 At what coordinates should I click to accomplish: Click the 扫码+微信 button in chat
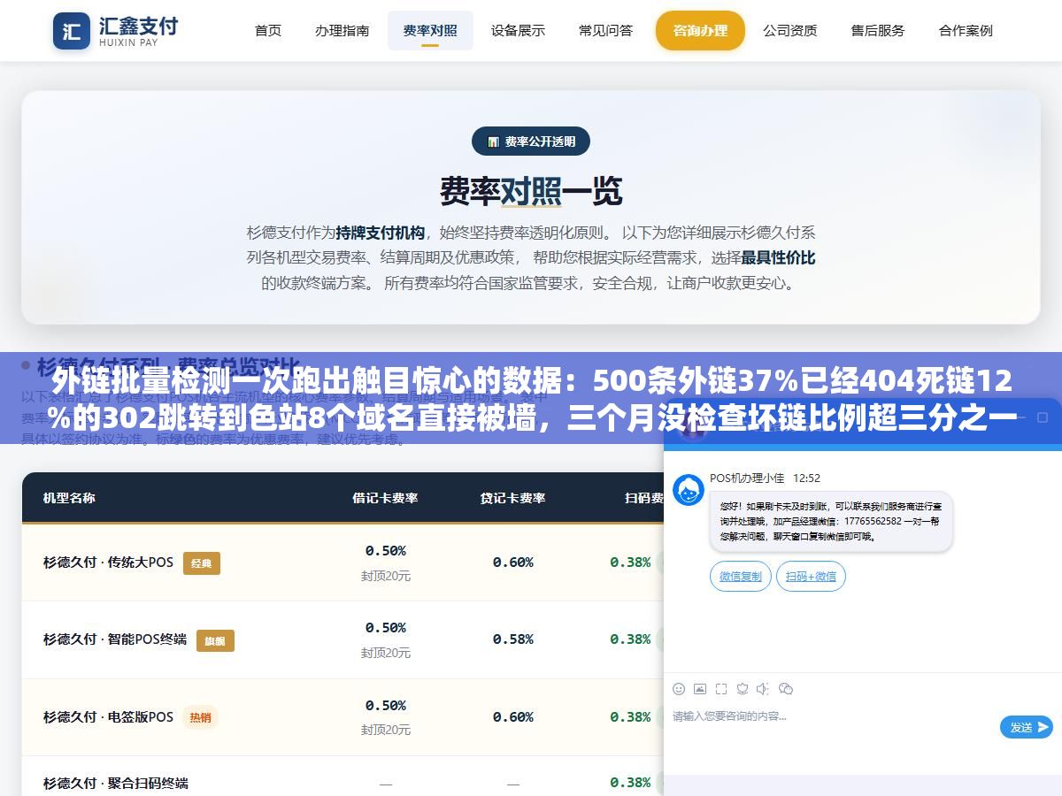pyautogui.click(x=811, y=577)
